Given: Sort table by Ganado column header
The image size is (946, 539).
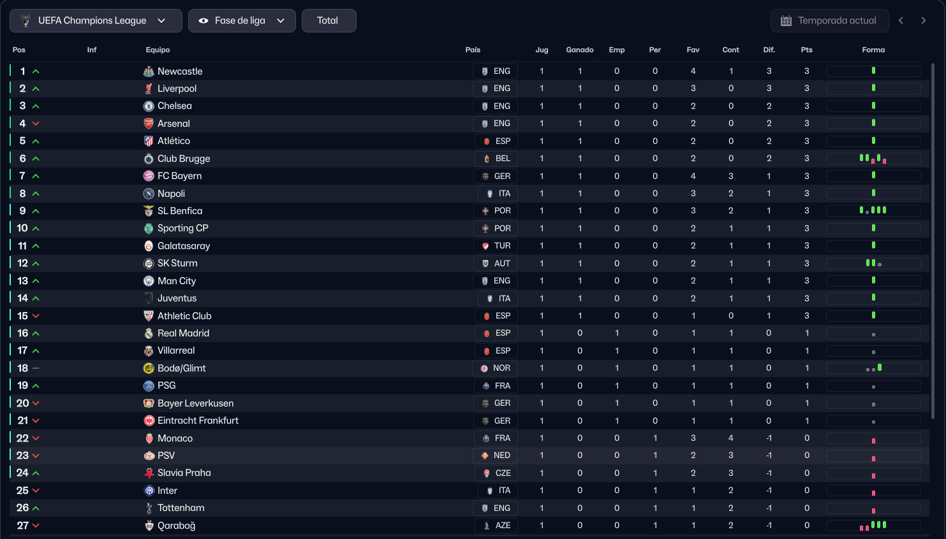Looking at the screenshot, I should click(580, 50).
